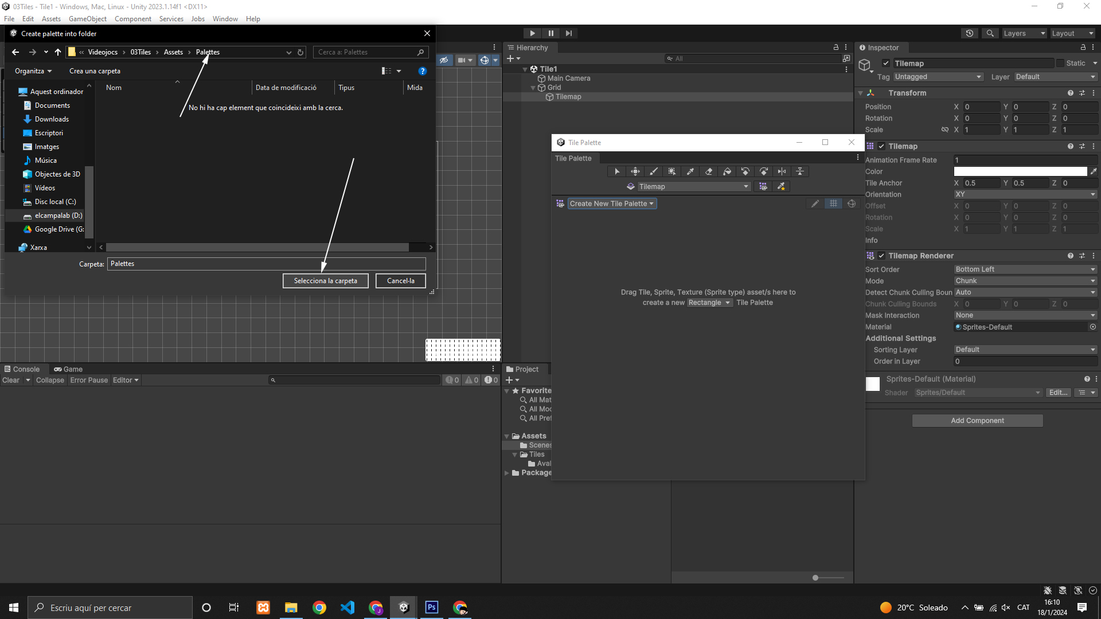The height and width of the screenshot is (619, 1101).
Task: Enable the Static checkbox in Inspector
Action: (1060, 64)
